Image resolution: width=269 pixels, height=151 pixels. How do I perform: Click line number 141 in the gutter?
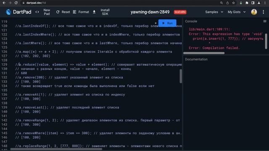[4, 116]
